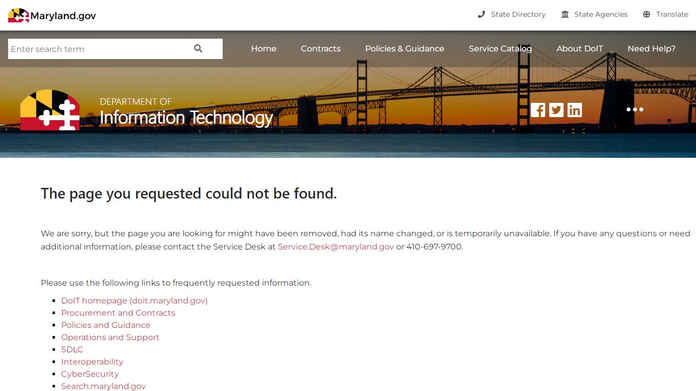Image resolution: width=696 pixels, height=391 pixels.
Task: Open the State Directory link
Action: (x=518, y=14)
